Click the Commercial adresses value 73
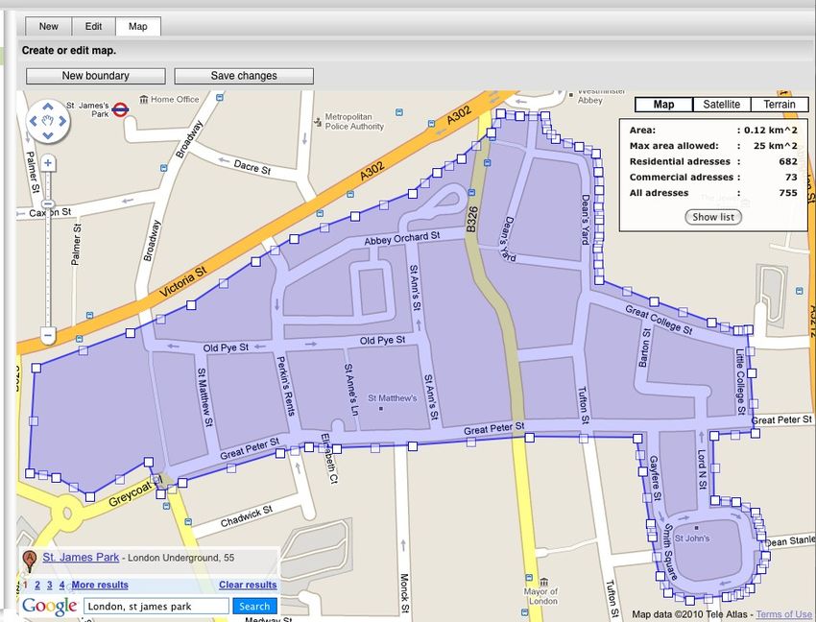 pyautogui.click(x=791, y=177)
